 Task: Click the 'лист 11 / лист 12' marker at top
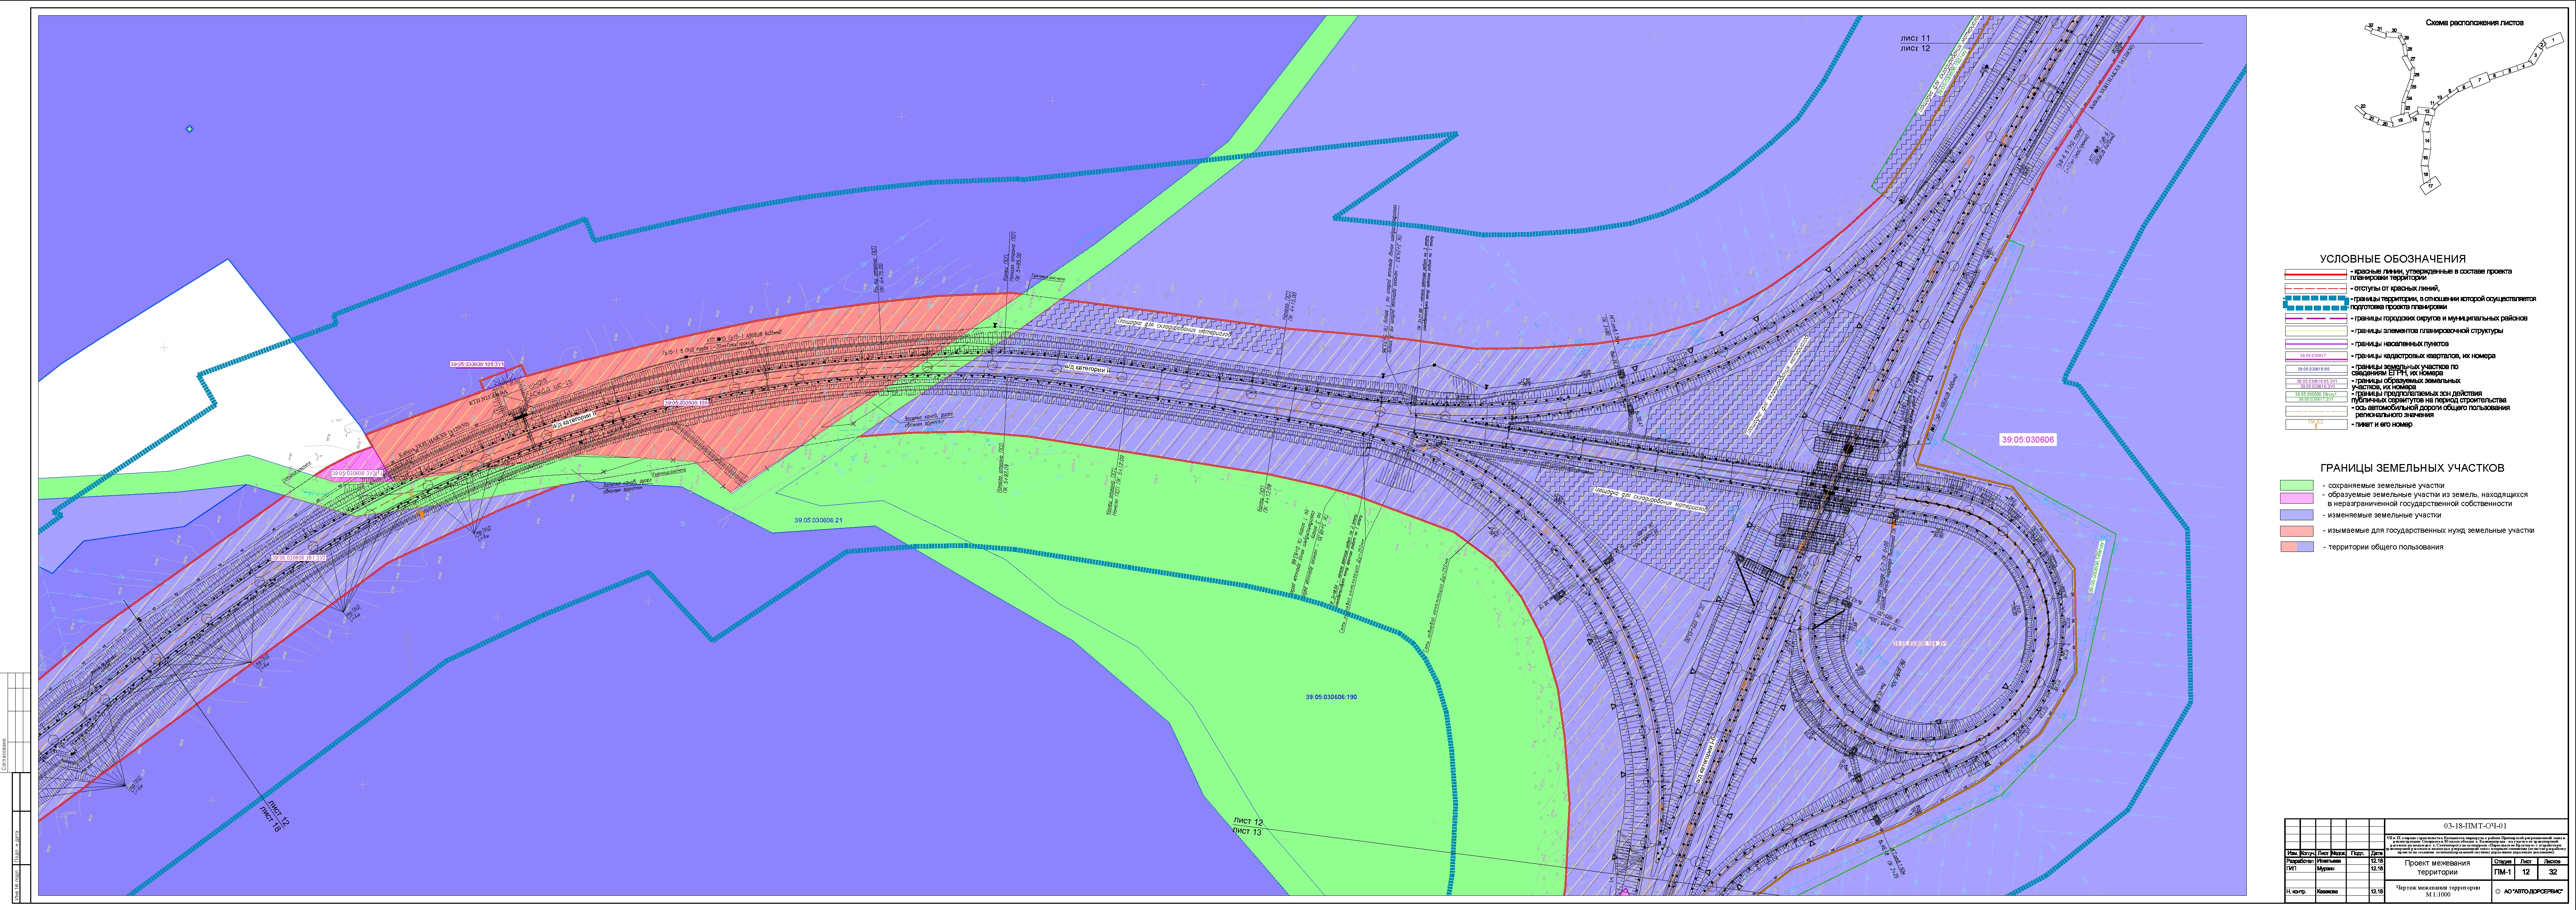pos(1915,43)
